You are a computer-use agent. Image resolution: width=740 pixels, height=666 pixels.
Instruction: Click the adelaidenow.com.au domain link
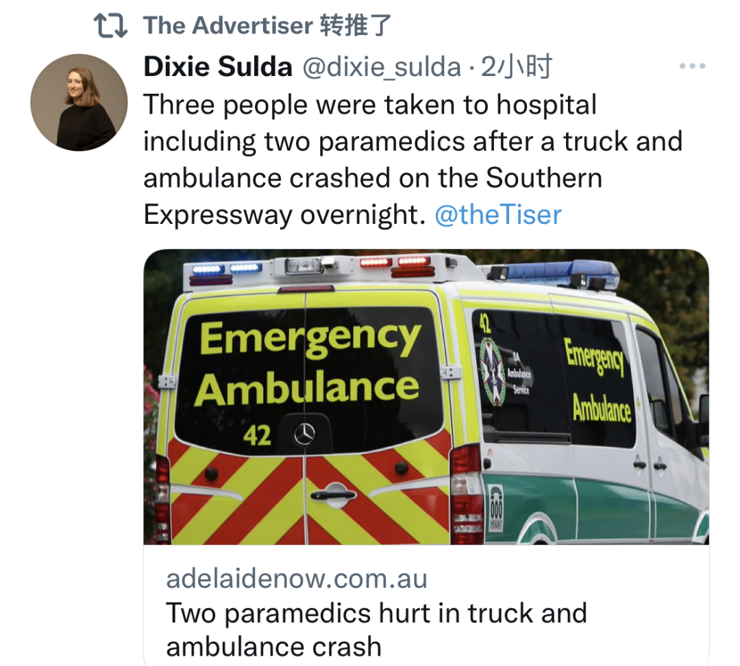pyautogui.click(x=297, y=578)
